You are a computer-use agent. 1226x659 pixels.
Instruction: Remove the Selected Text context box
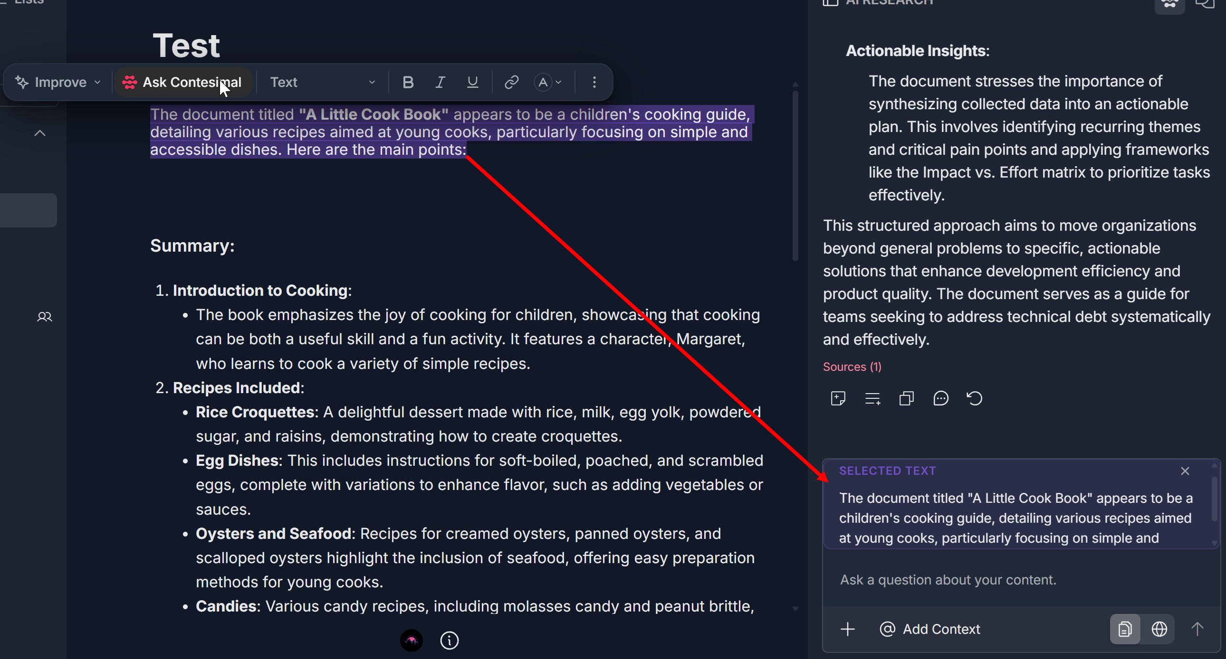pos(1185,471)
